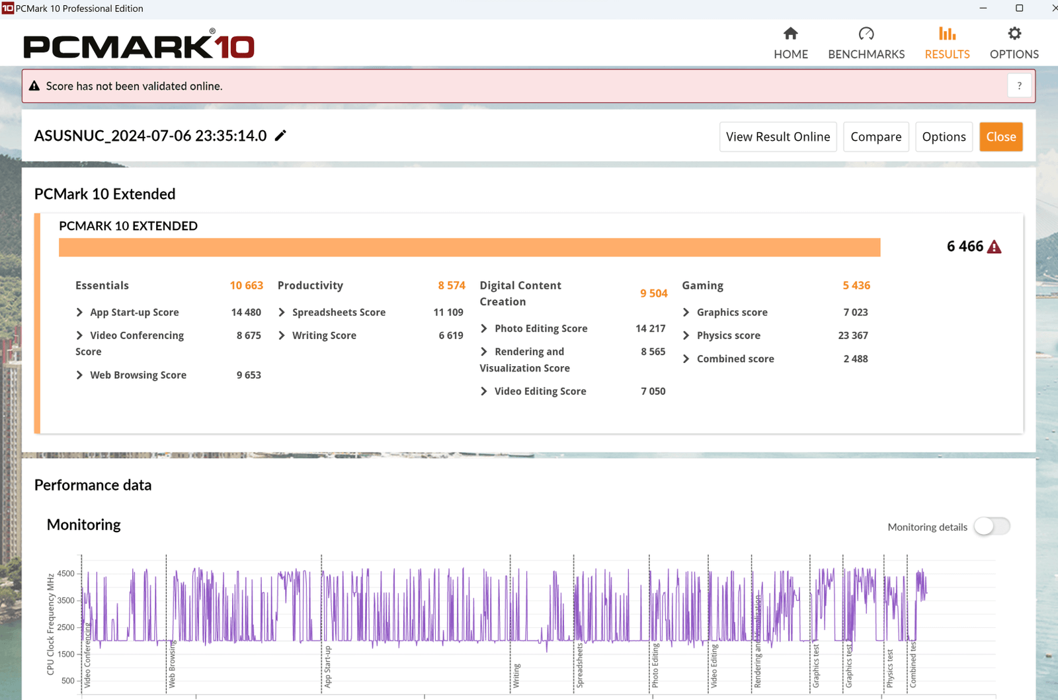Click the orange Close button

1000,137
